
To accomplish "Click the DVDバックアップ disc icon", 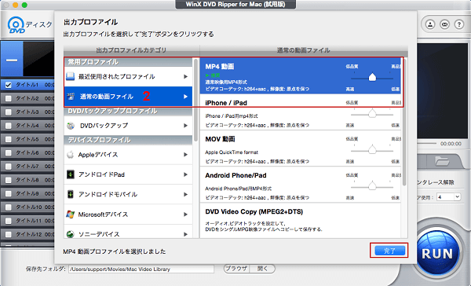I will (71, 126).
